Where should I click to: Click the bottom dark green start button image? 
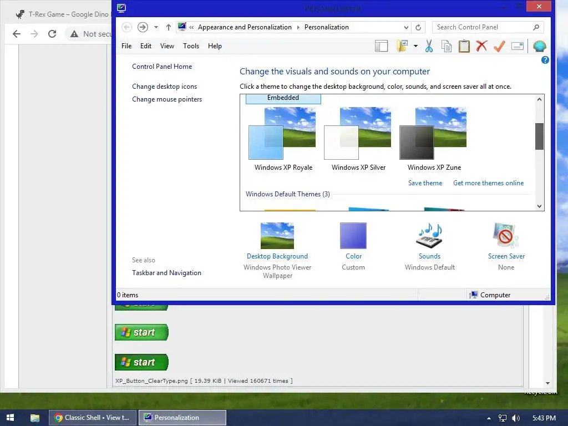[141, 362]
